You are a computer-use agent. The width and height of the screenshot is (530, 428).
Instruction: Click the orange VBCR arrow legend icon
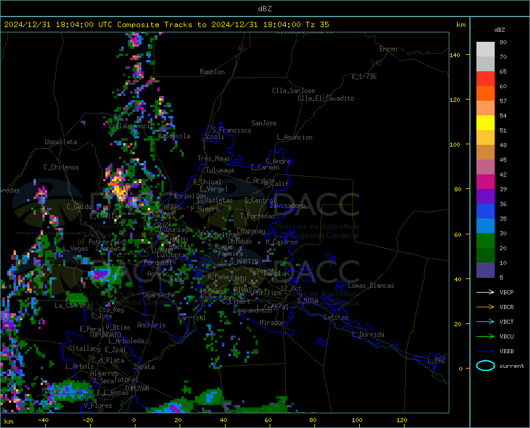point(485,307)
